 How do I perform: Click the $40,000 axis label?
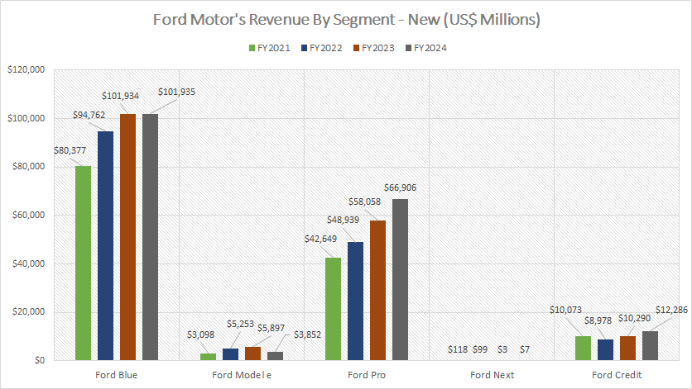(29, 263)
